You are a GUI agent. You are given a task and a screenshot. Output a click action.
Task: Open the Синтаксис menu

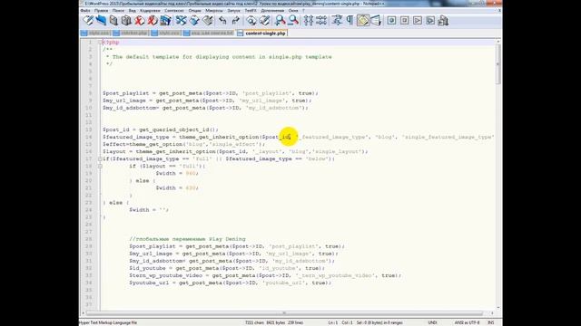173,11
